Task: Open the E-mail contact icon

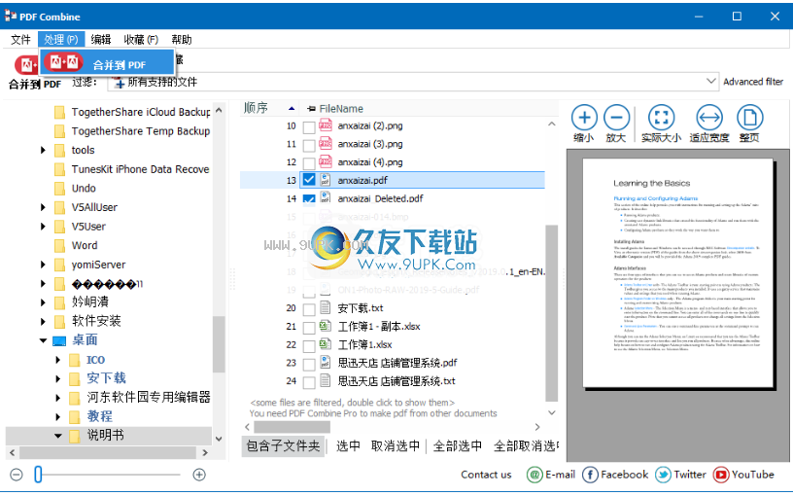Action: [534, 475]
